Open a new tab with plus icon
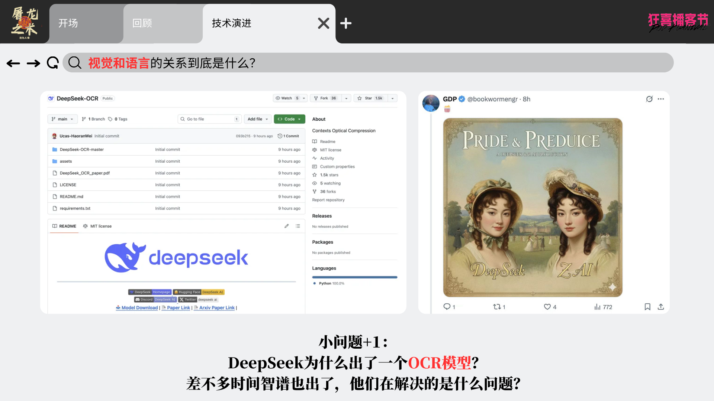Image resolution: width=714 pixels, height=401 pixels. (346, 23)
